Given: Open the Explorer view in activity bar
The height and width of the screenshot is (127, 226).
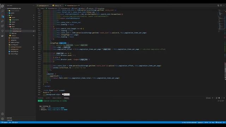Looking at the screenshot, I should click(x=2, y=6).
